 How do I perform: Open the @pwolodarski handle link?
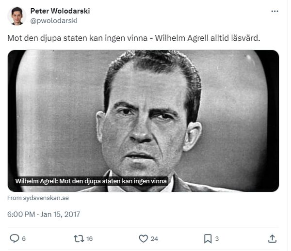54,21
